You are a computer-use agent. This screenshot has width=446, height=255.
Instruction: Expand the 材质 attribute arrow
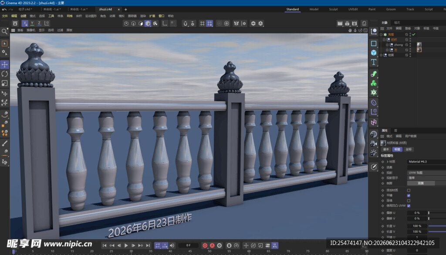pyautogui.click(x=387, y=161)
